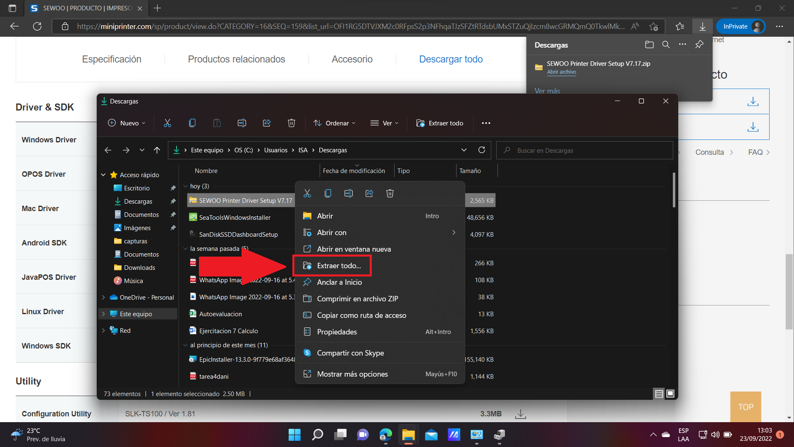Screen dimensions: 794x447
Task: Pin the Edge downloads panel
Action: (699, 45)
